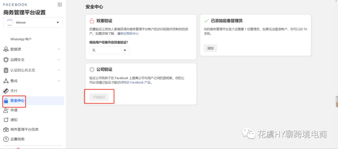Follow the 特定 Facebook 产品 link
The width and height of the screenshot is (338, 149).
point(137,82)
